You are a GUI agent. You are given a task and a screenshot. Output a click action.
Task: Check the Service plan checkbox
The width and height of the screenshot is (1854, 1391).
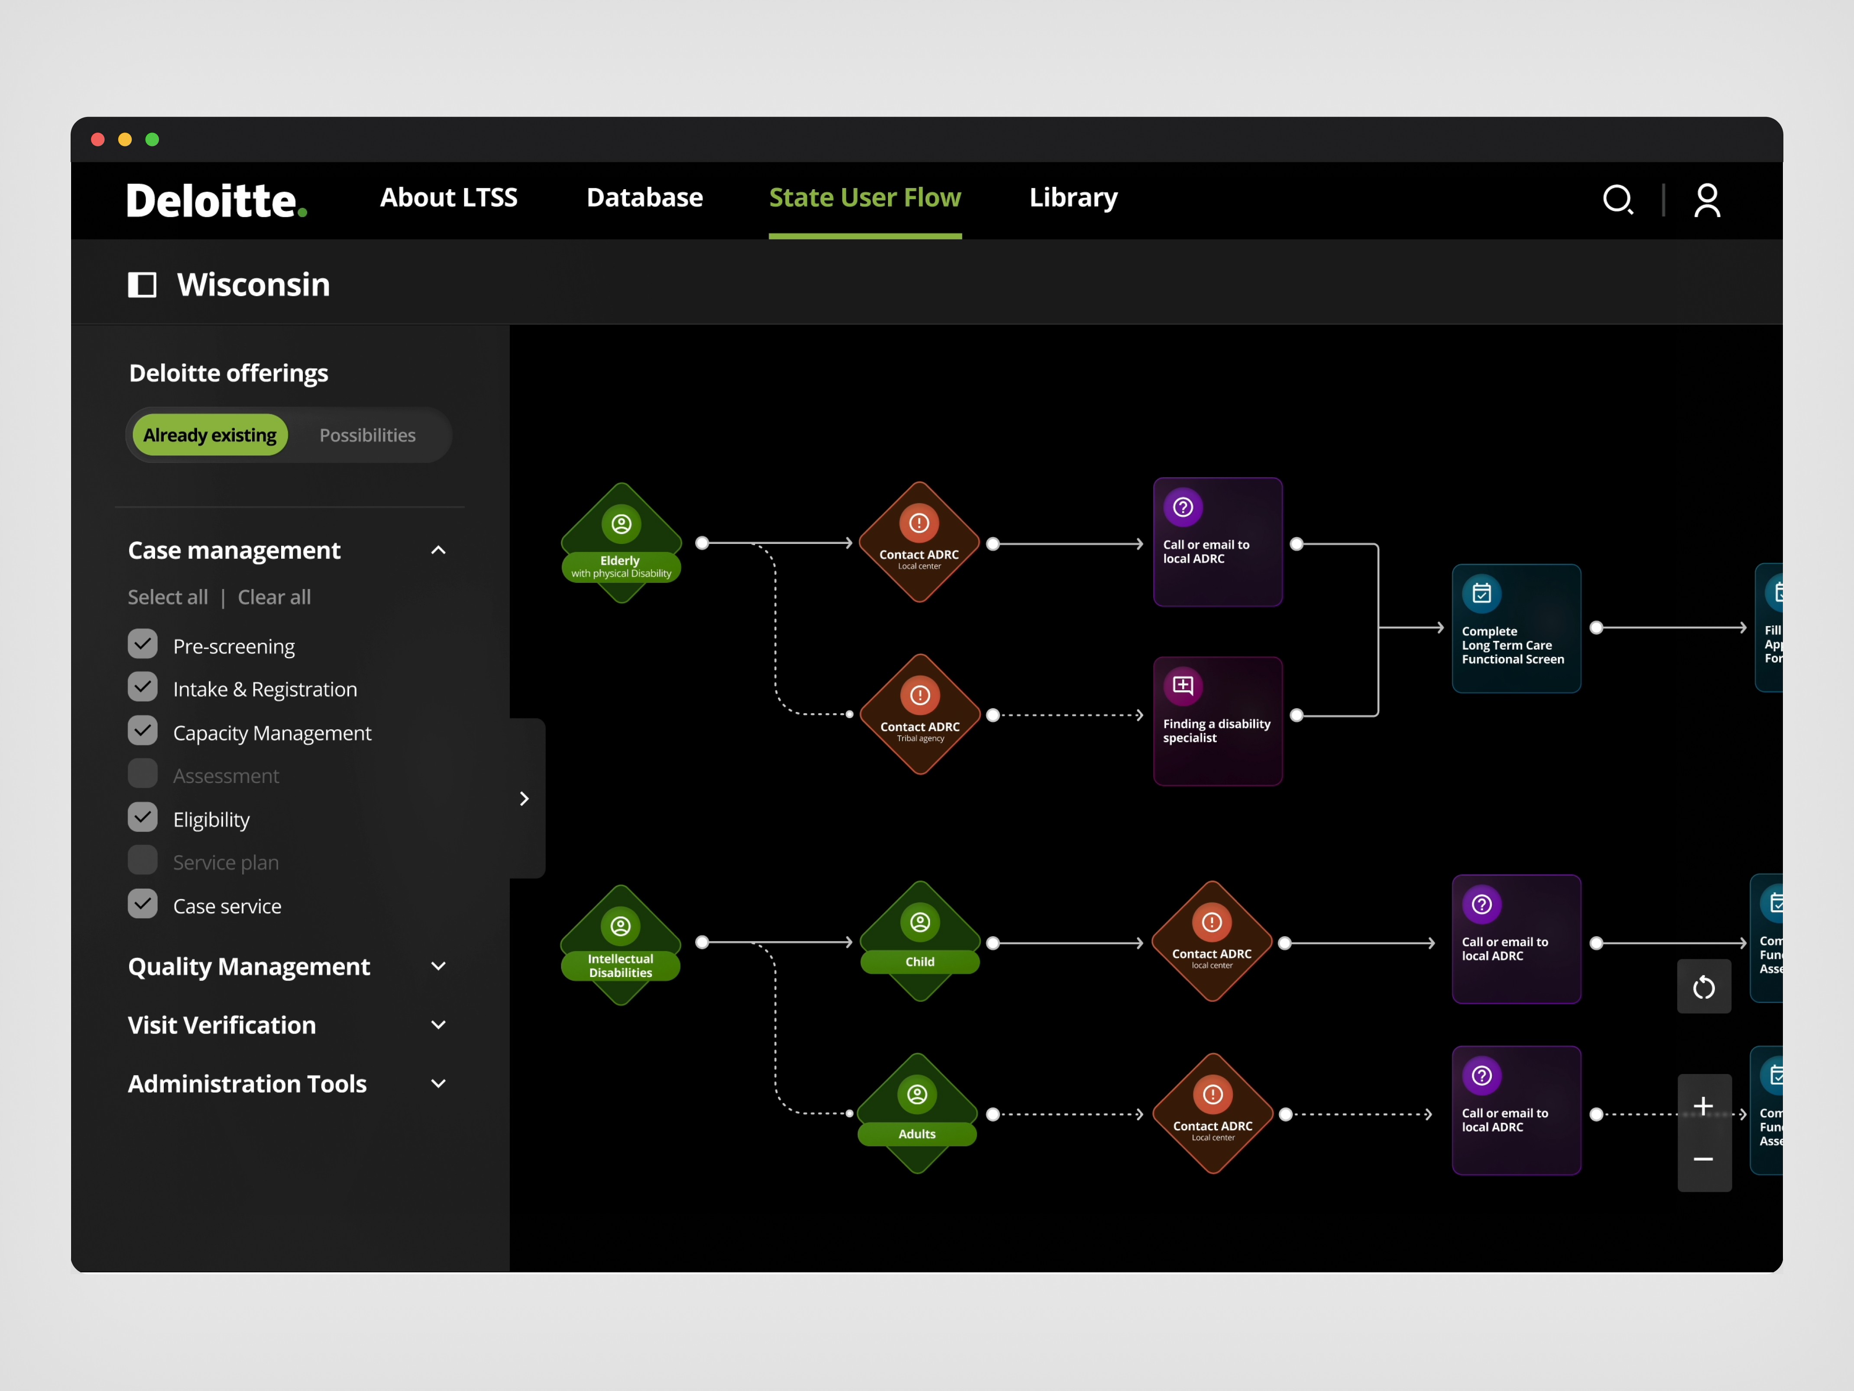(143, 860)
